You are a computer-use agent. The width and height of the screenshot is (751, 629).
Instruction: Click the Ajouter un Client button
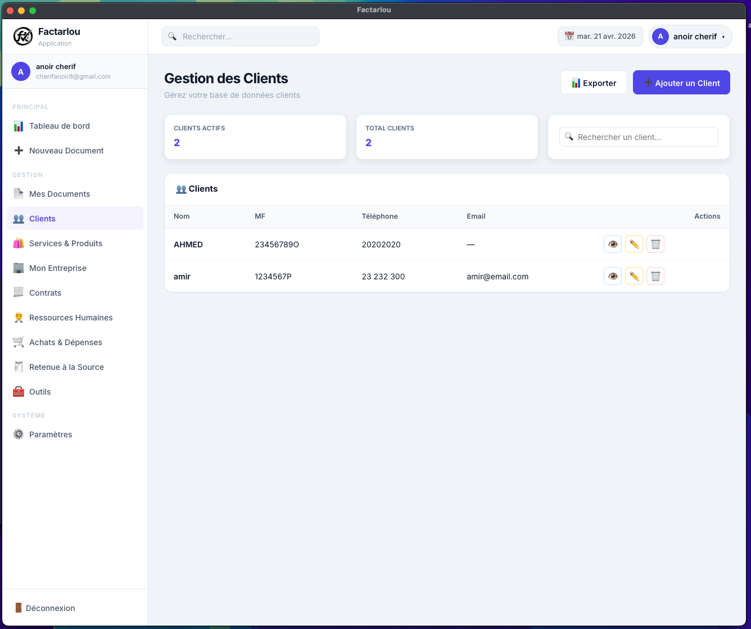(x=681, y=82)
